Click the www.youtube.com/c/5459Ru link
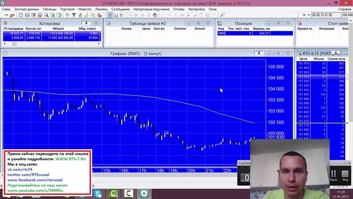 click(x=35, y=190)
